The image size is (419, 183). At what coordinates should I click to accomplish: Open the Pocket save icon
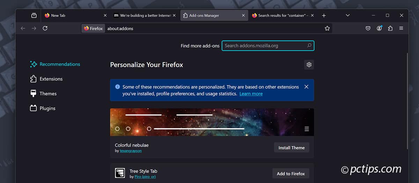coord(368,28)
